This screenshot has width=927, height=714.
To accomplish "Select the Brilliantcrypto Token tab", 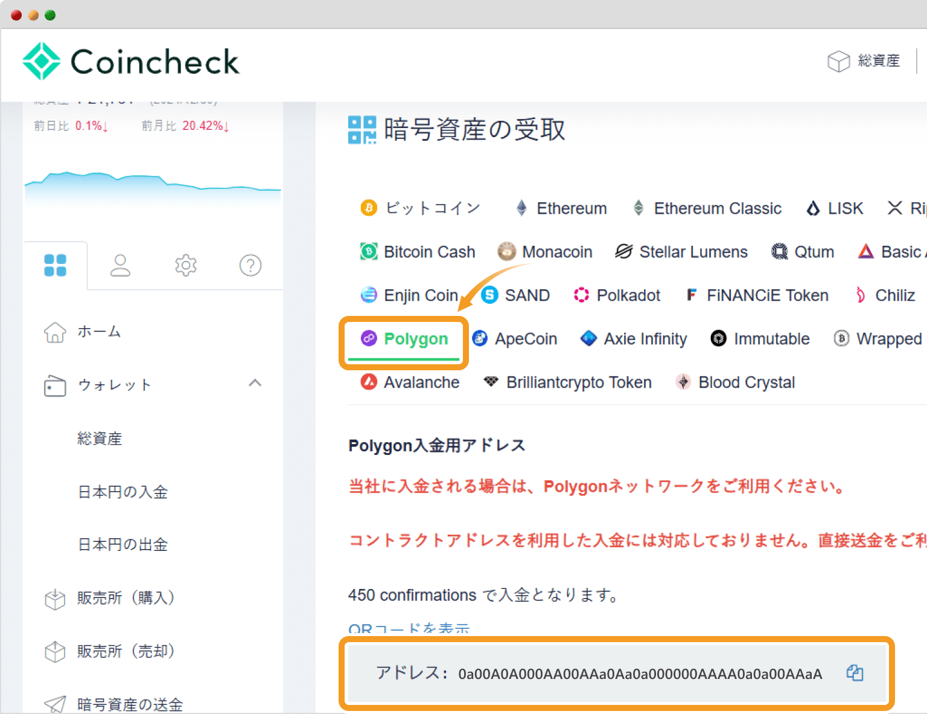I will point(567,382).
